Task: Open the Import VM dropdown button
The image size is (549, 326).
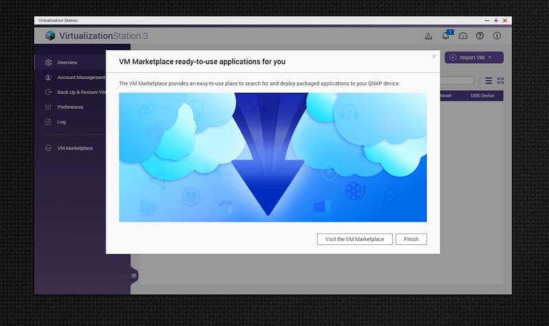Action: 474,58
